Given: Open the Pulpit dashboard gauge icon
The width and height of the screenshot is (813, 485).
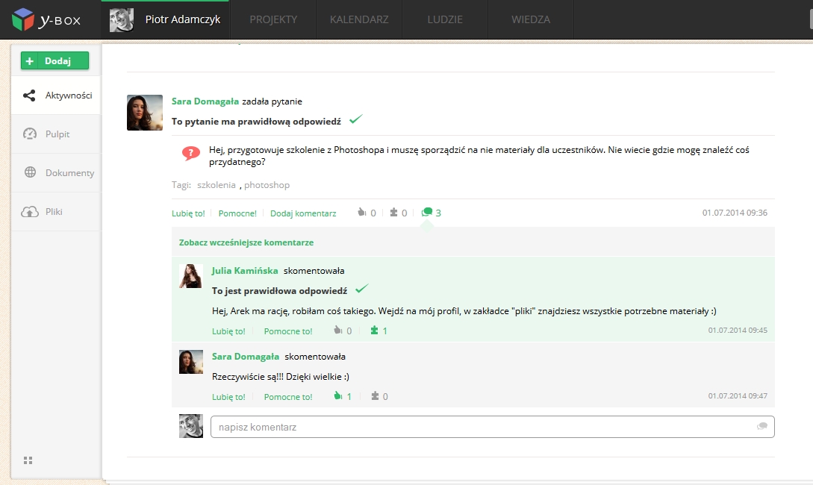Looking at the screenshot, I should [30, 134].
